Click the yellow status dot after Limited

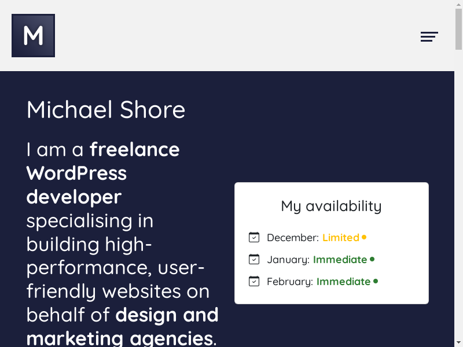(x=364, y=237)
